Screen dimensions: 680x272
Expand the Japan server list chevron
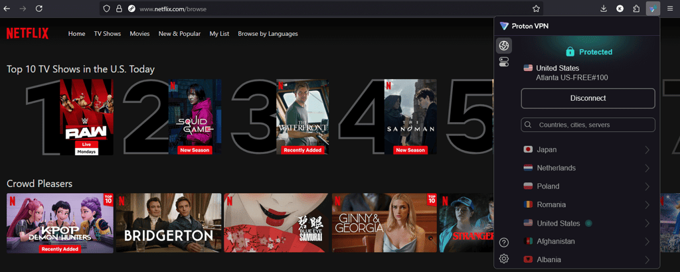[647, 149]
